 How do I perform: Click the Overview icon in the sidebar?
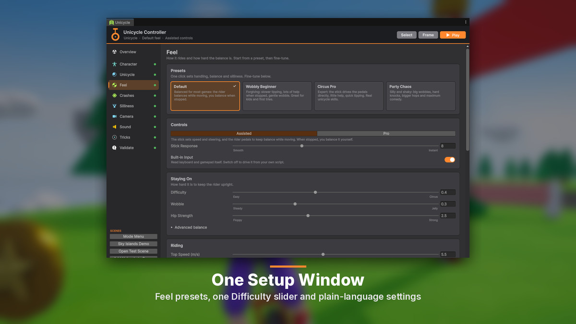pos(114,52)
